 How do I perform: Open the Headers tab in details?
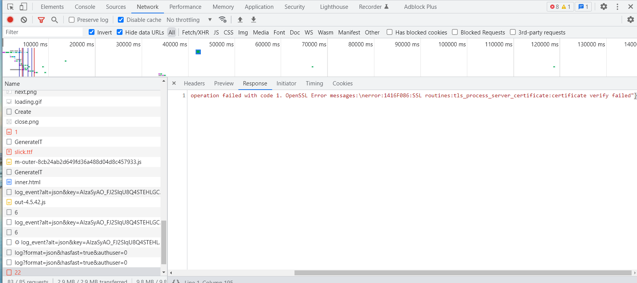click(x=194, y=83)
